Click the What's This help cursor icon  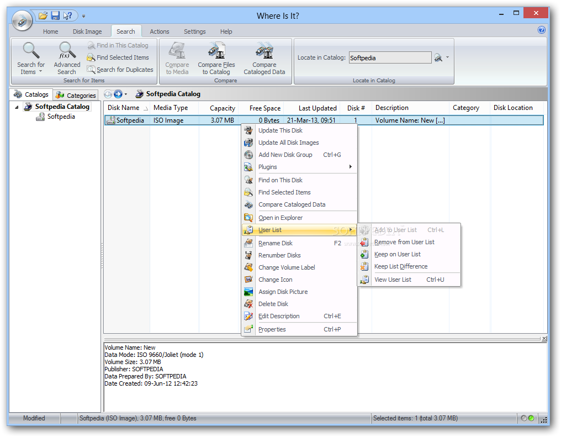pos(67,16)
